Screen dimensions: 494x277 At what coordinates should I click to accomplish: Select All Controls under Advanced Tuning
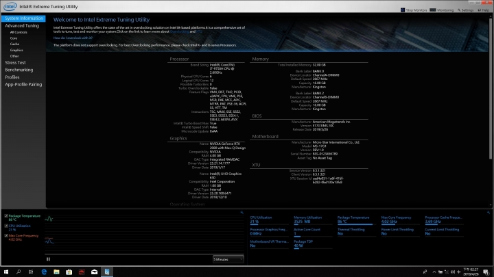19,32
